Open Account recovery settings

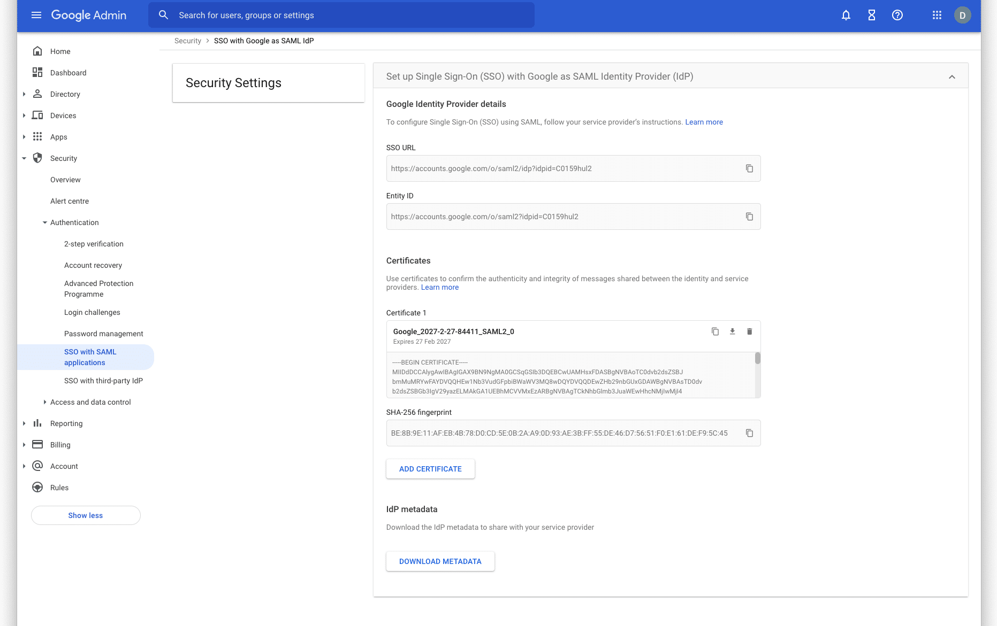point(93,265)
